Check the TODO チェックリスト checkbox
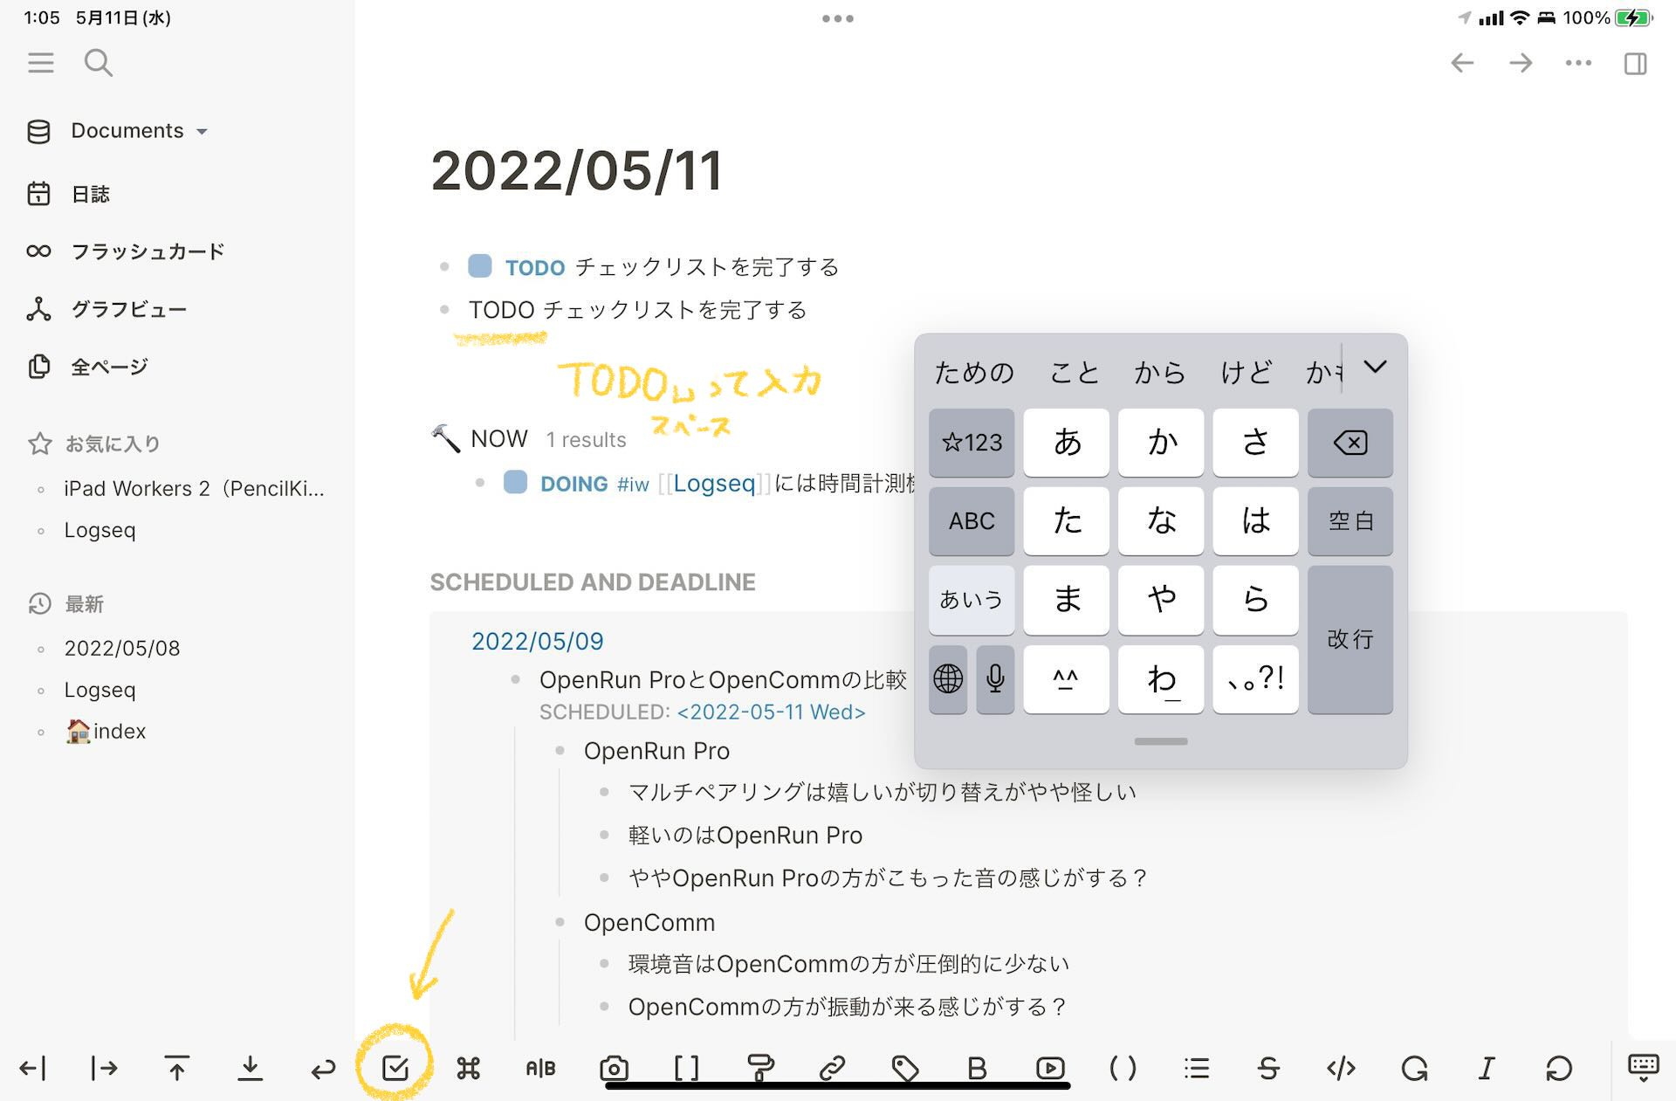 click(480, 266)
